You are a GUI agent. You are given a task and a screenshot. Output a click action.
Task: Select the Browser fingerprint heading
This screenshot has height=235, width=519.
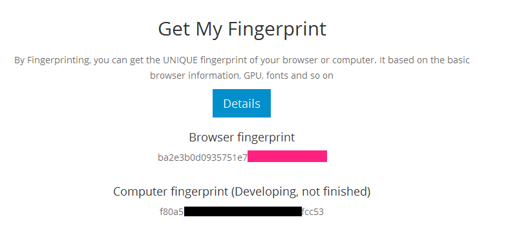point(242,137)
